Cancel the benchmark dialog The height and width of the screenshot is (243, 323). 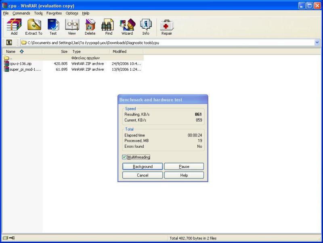pyautogui.click(x=143, y=175)
